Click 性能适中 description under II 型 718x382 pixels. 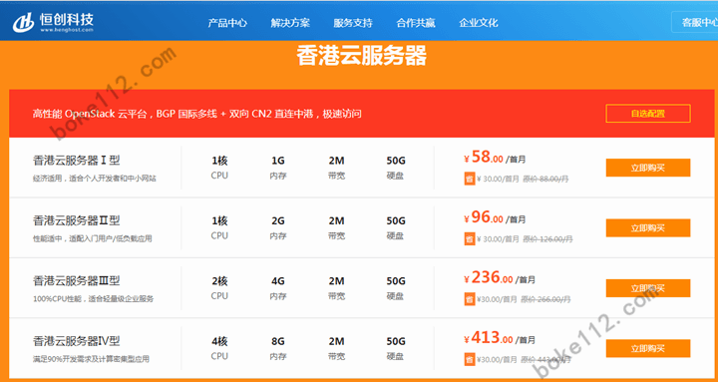pos(93,238)
